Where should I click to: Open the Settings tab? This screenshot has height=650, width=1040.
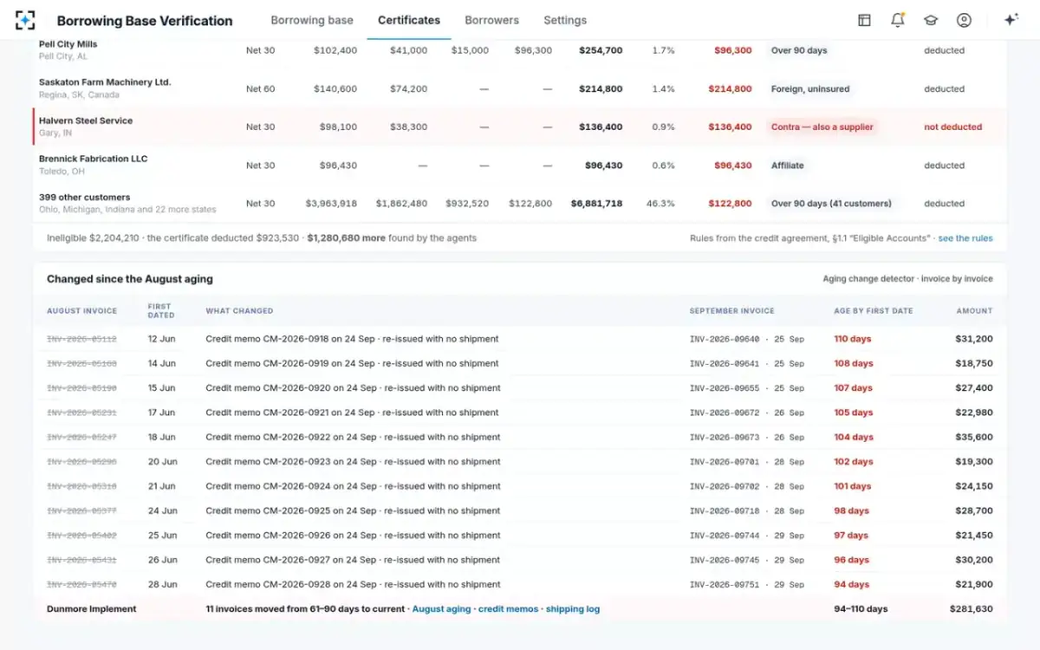[565, 20]
